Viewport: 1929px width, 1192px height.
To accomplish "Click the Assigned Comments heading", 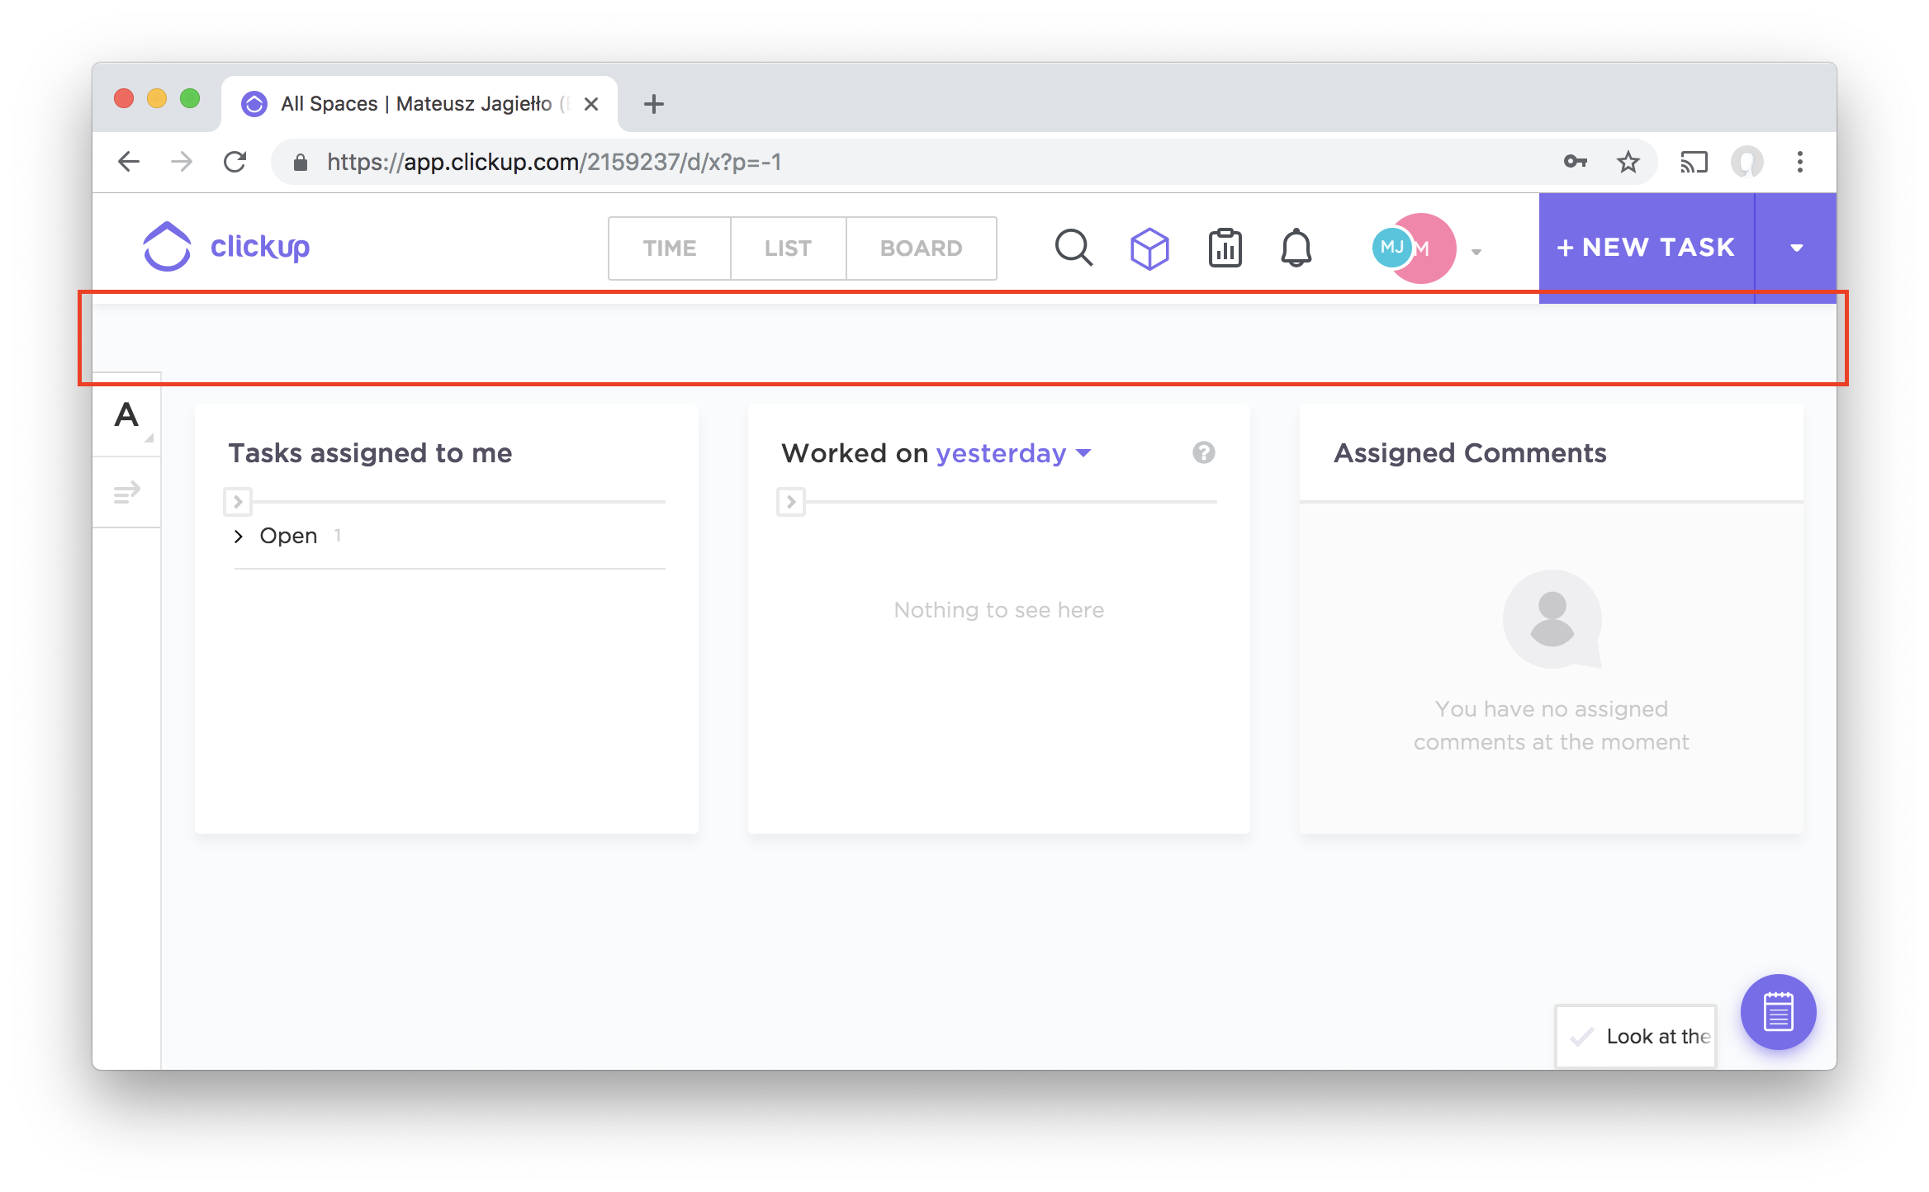I will click(1470, 452).
